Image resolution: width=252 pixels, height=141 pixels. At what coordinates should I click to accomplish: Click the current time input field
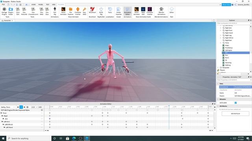click(33, 107)
